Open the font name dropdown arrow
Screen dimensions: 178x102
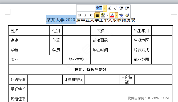tap(93, 8)
